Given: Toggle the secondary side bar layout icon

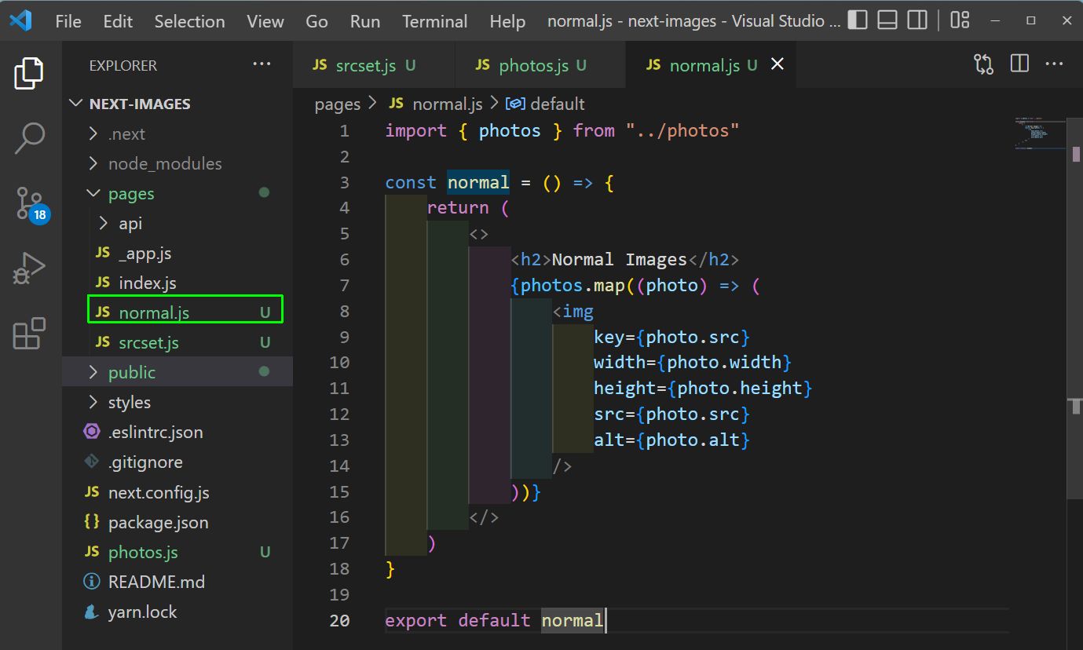Looking at the screenshot, I should coord(917,20).
